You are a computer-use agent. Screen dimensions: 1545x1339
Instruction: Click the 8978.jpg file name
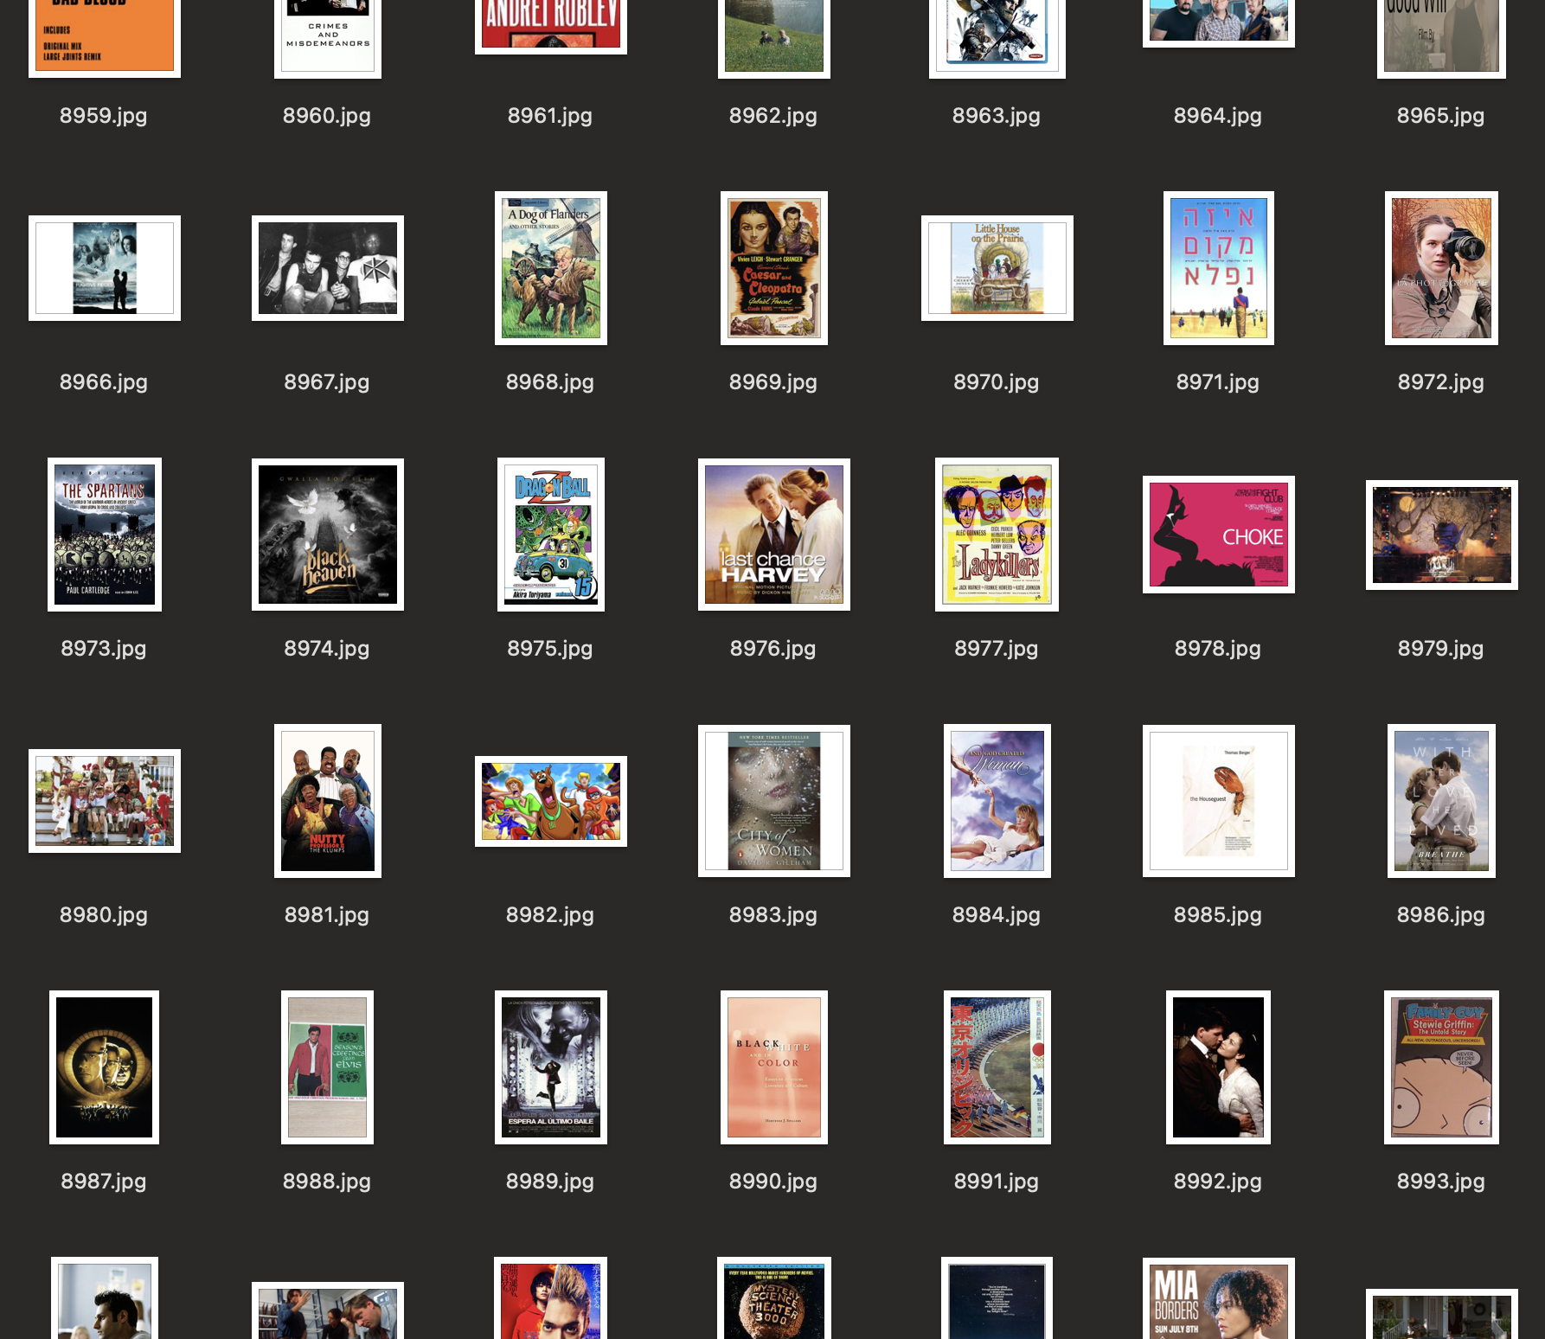[1218, 649]
